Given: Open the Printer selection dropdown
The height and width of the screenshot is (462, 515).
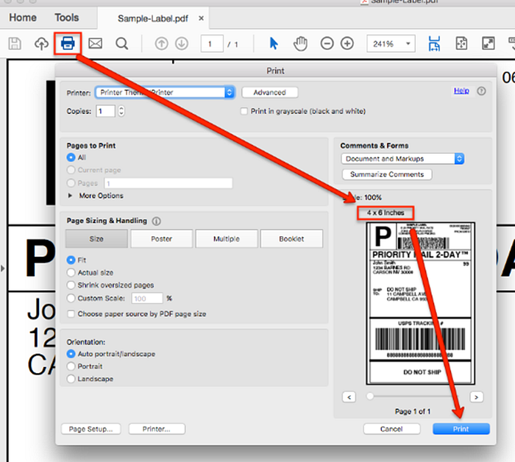Looking at the screenshot, I should point(166,92).
